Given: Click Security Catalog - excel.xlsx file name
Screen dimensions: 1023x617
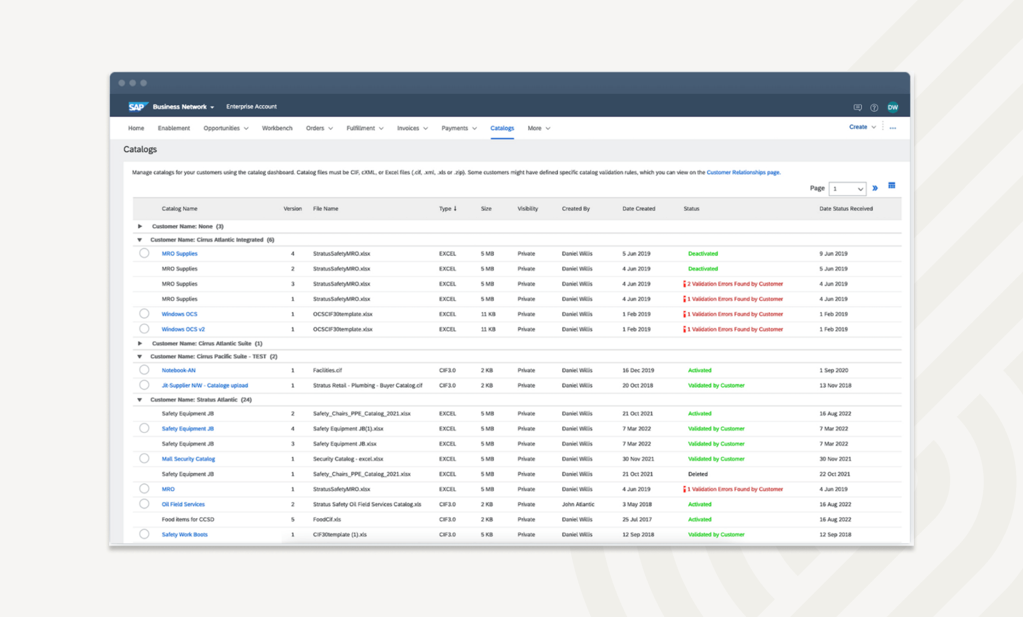Looking at the screenshot, I should point(348,459).
